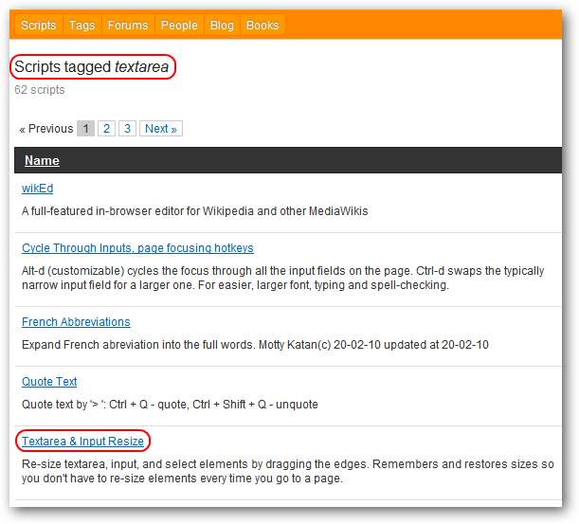Click the Ctrl + Q quote description

click(170, 405)
